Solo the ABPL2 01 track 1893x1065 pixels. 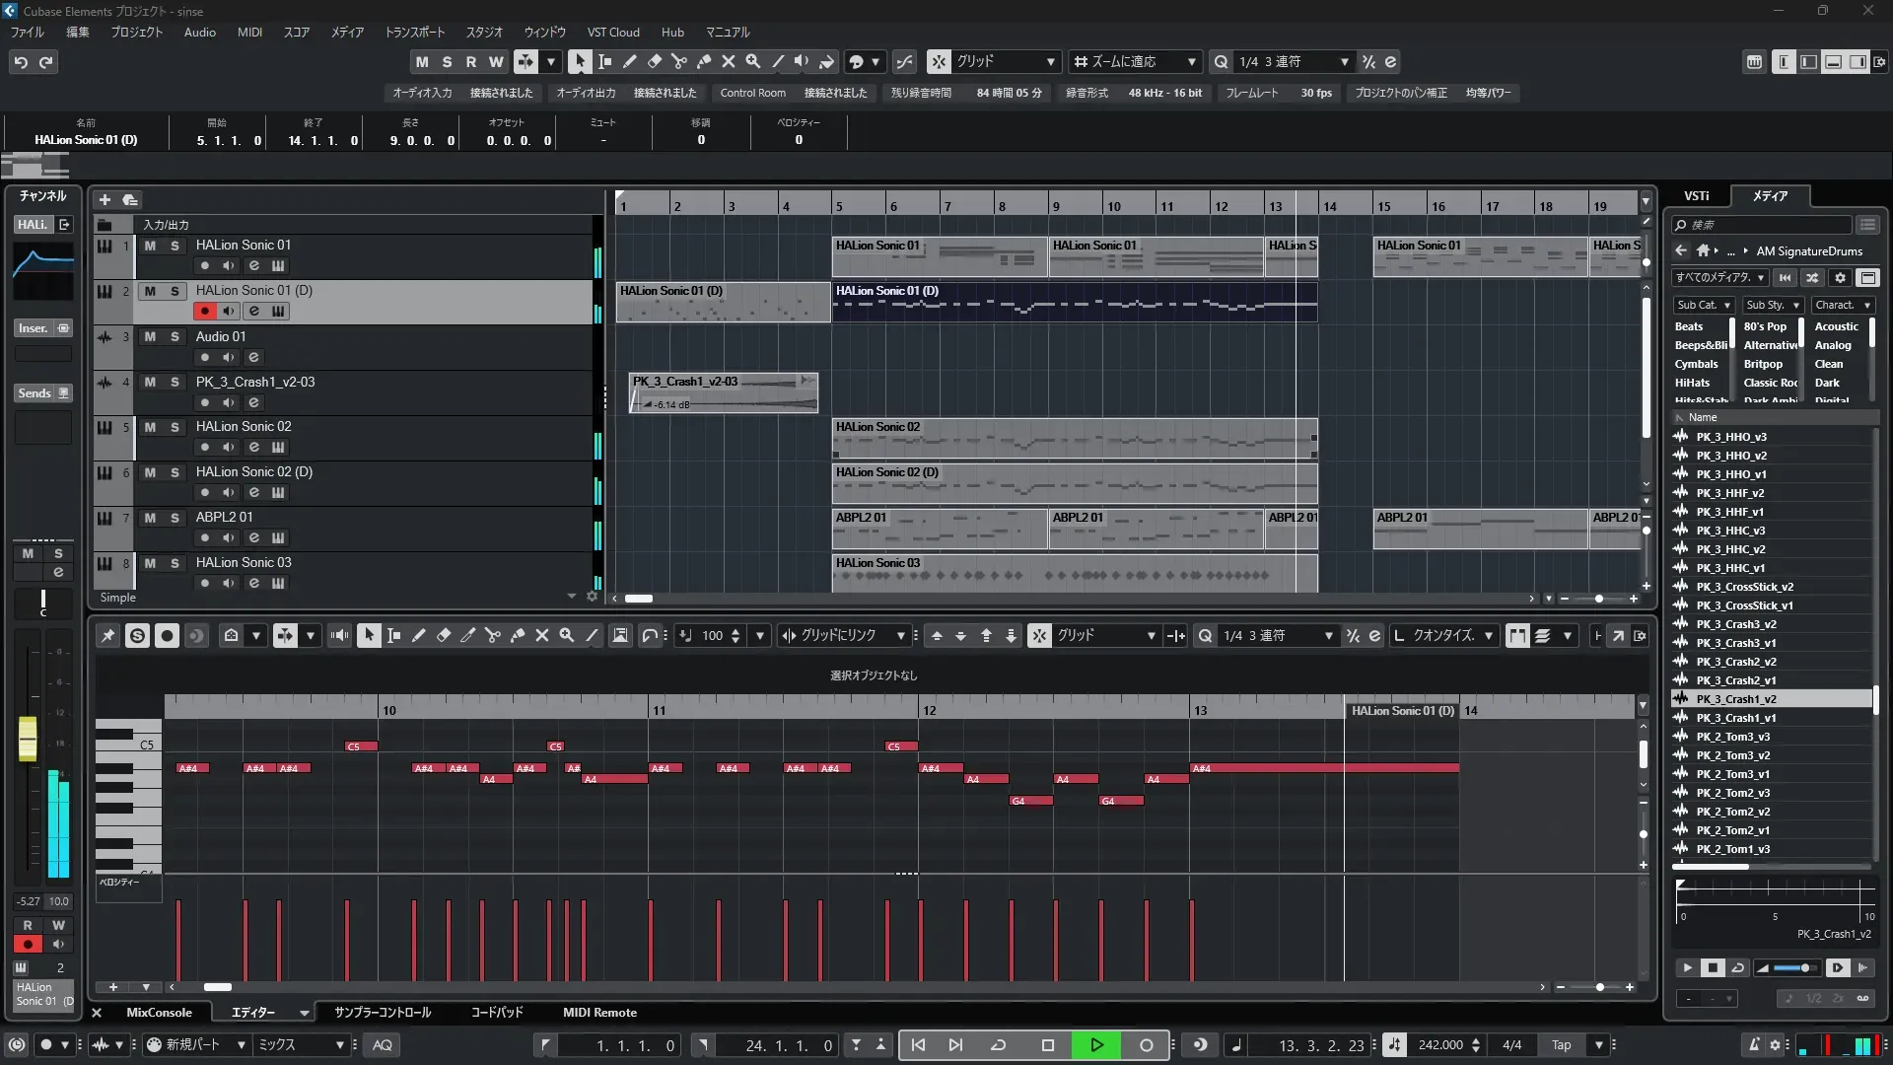[x=175, y=518]
